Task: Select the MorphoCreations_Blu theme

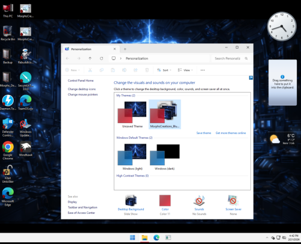Action: pyautogui.click(x=164, y=114)
